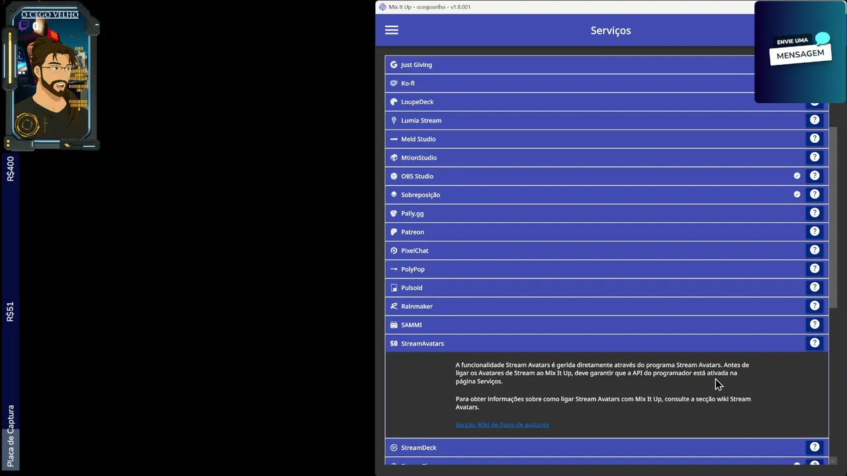
Task: Open help for PolyPop
Action: pyautogui.click(x=815, y=268)
